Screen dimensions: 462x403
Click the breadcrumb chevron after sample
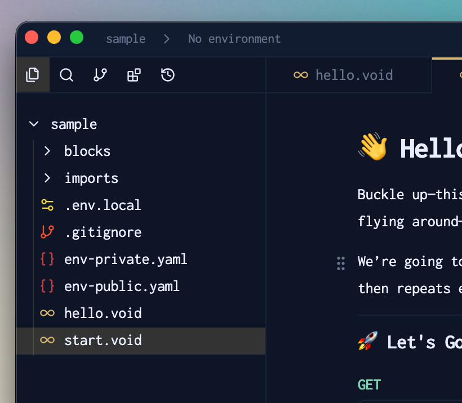pyautogui.click(x=167, y=39)
